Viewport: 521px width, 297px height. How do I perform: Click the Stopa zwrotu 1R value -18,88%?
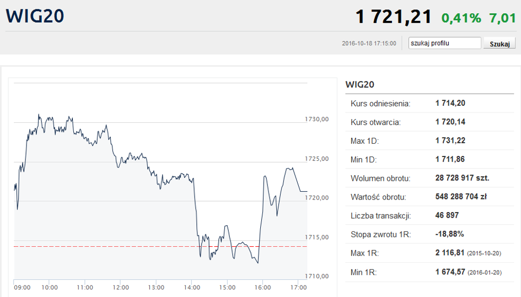[x=449, y=234]
